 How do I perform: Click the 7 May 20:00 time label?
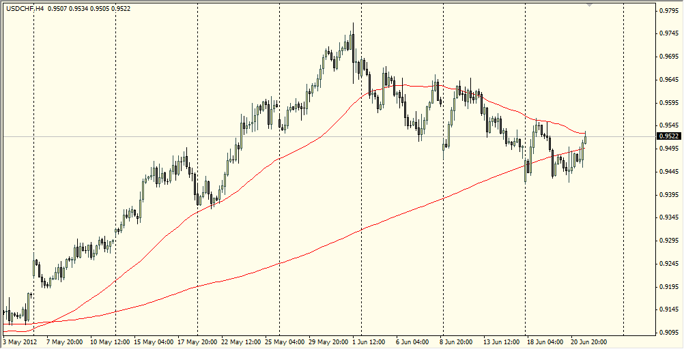point(63,342)
